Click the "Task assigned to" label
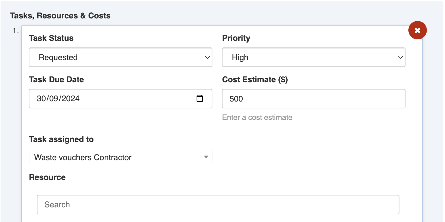Image resolution: width=445 pixels, height=222 pixels. click(61, 139)
